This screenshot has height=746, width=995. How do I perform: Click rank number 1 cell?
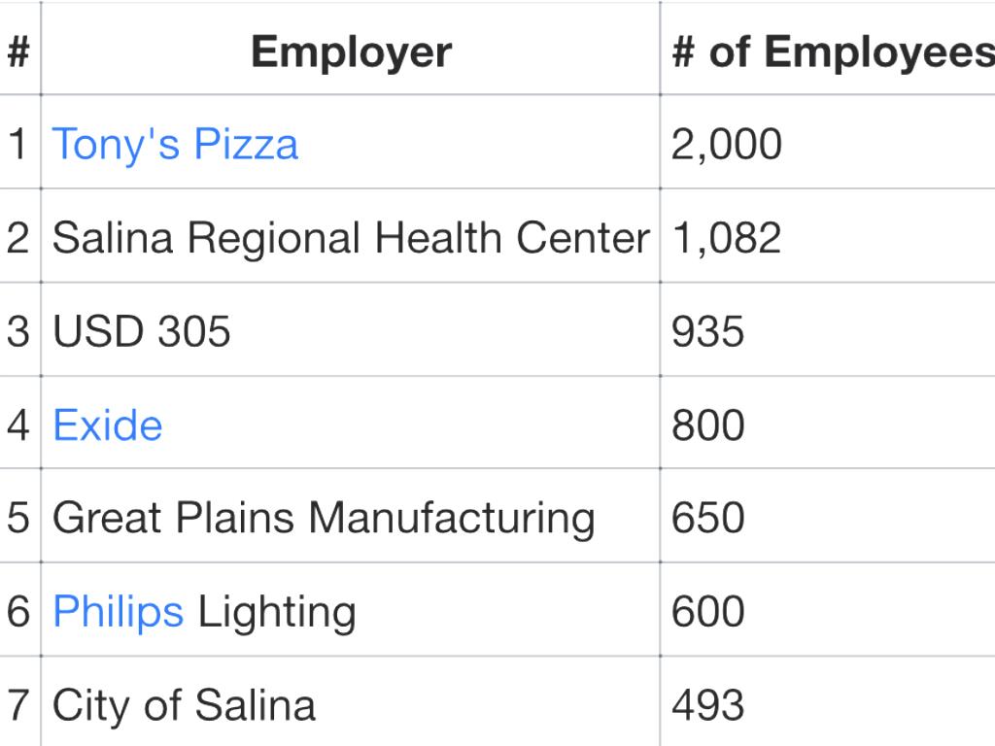[x=17, y=144]
